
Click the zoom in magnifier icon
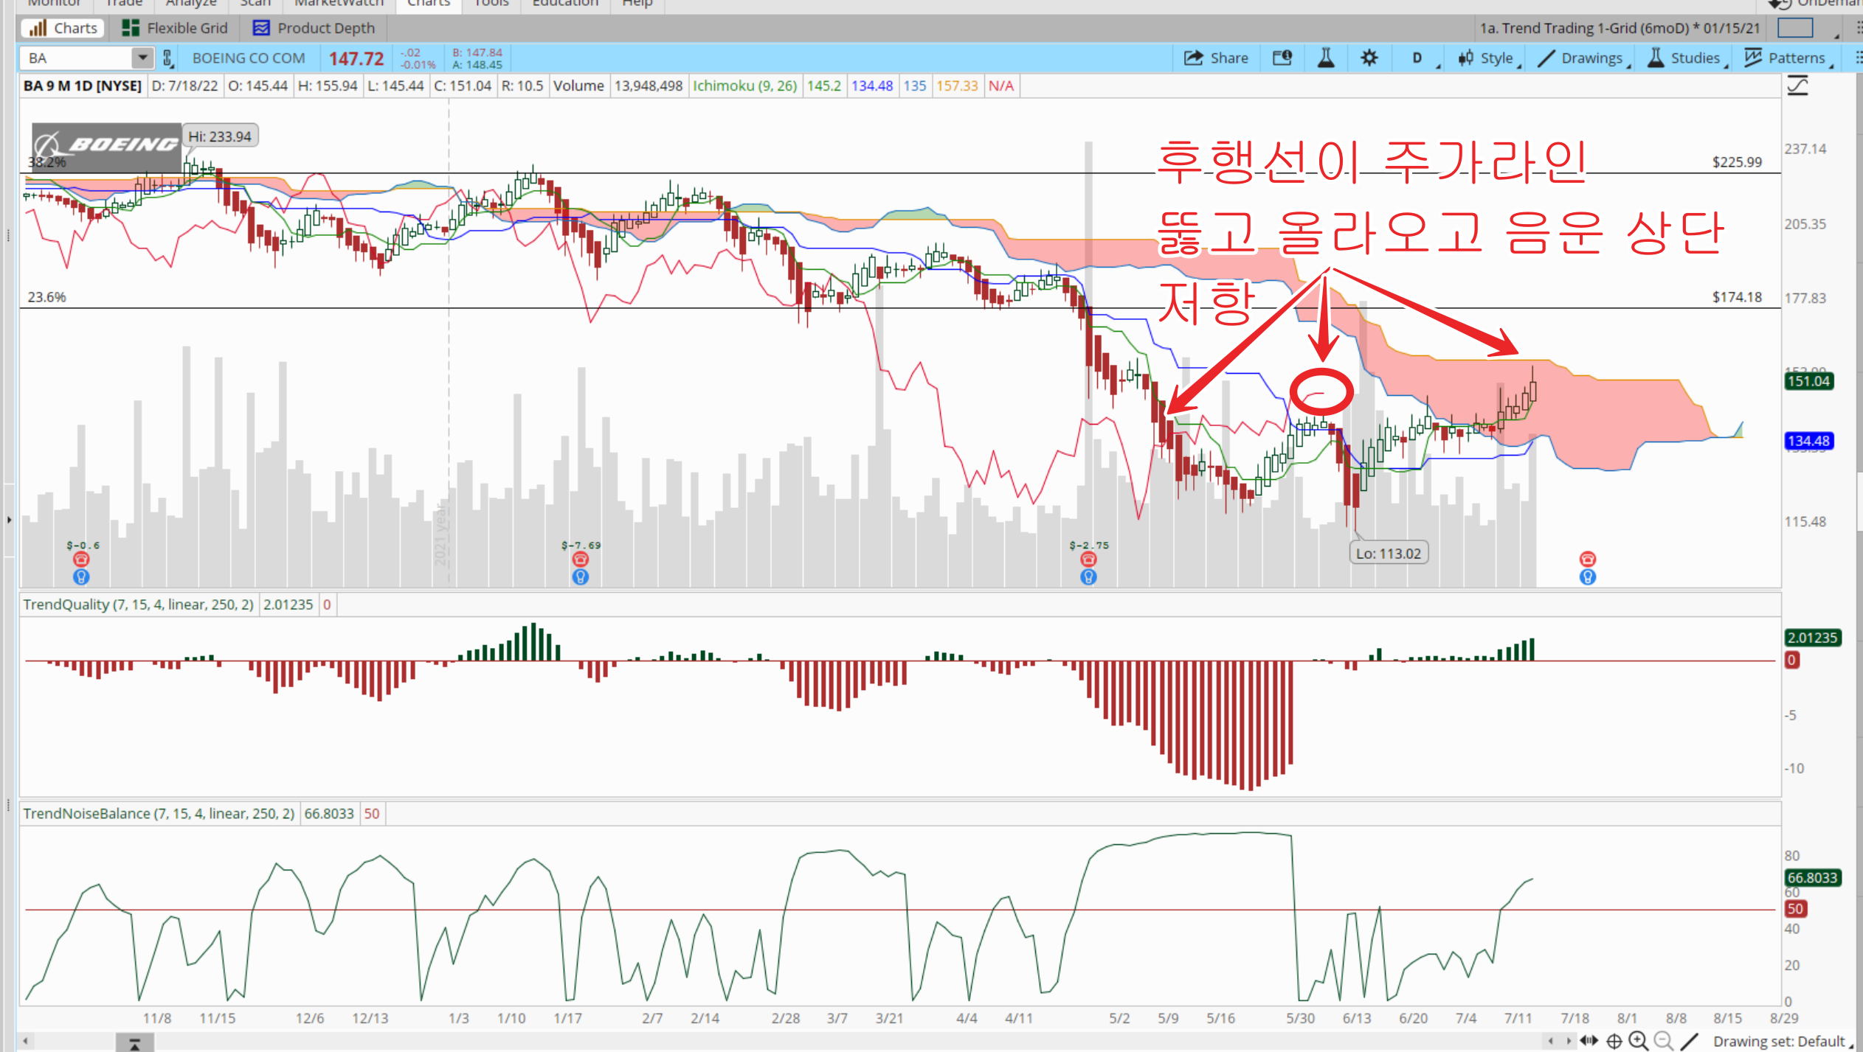[x=1638, y=1041]
